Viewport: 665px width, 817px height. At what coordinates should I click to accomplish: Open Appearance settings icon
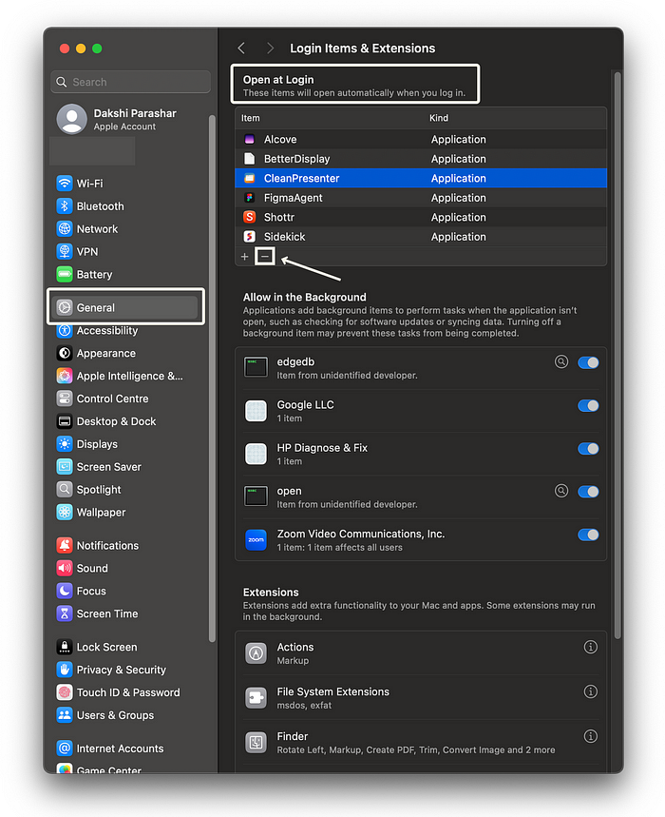(65, 353)
